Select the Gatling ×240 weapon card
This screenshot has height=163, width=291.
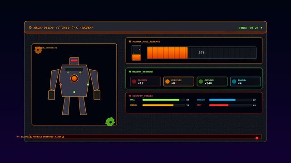point(212,81)
